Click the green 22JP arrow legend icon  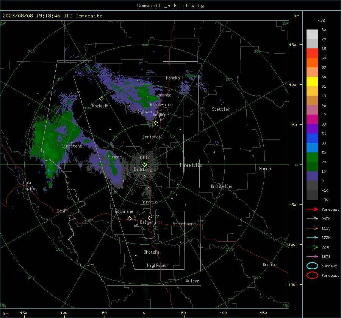click(x=312, y=247)
